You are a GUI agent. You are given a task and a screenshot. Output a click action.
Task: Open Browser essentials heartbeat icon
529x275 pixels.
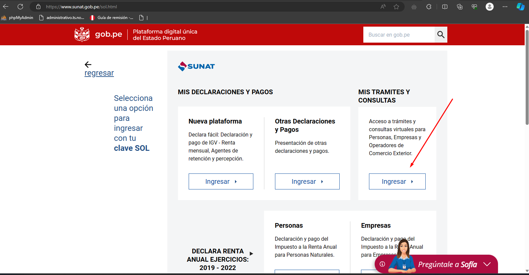(474, 7)
